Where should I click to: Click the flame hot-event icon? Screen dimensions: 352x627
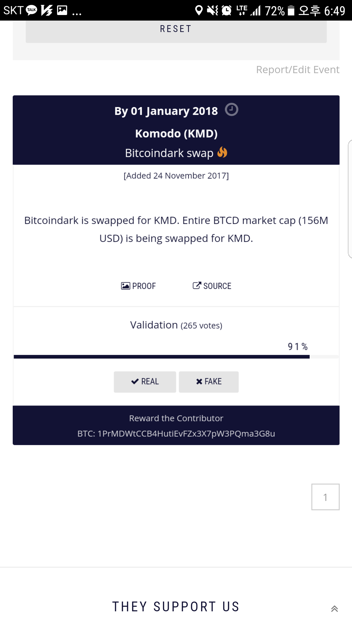222,152
